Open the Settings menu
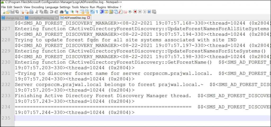The height and width of the screenshot is (127, 271). 65,7
